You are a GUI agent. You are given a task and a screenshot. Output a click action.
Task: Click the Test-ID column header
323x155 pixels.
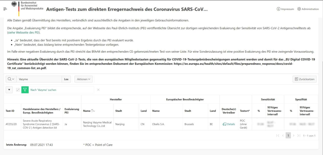pos(10,111)
